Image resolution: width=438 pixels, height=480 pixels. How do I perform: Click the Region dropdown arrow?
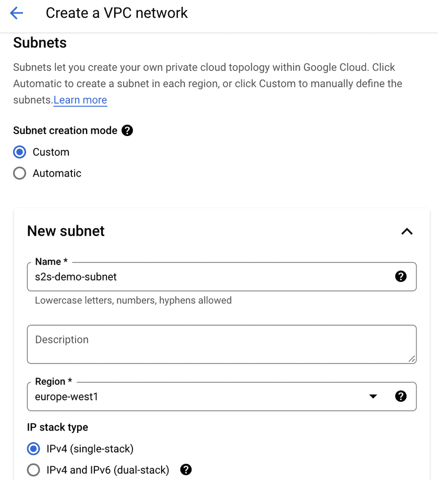[373, 397]
